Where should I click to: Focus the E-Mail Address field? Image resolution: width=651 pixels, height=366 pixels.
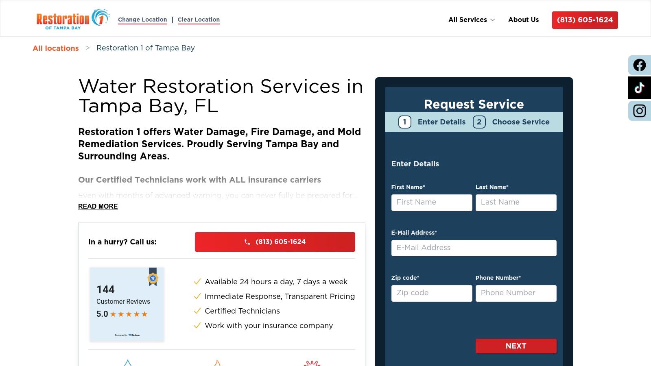tap(474, 248)
